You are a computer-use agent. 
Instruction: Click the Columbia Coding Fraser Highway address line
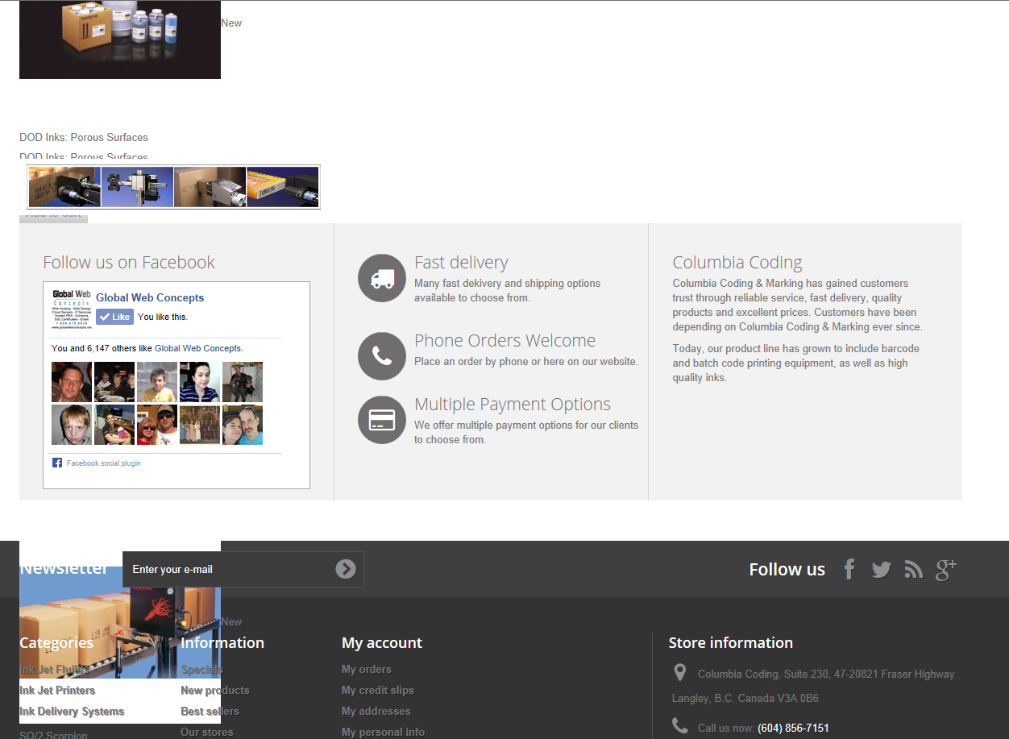[826, 674]
